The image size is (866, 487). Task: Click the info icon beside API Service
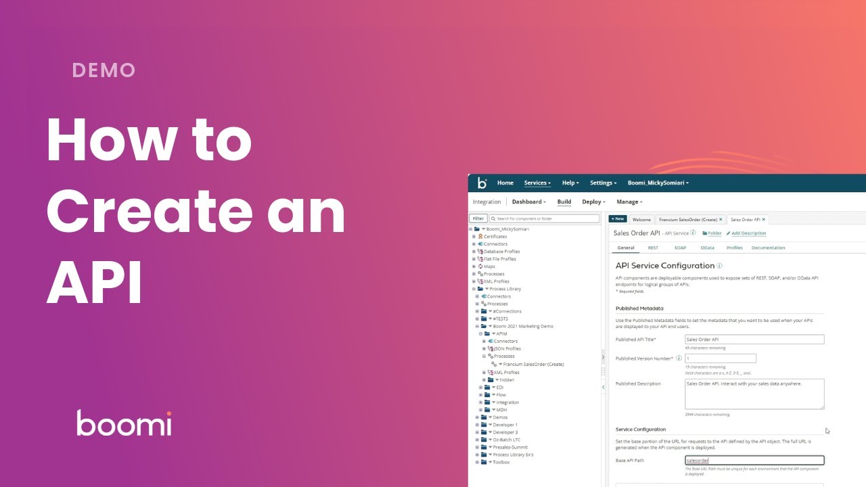tap(693, 233)
